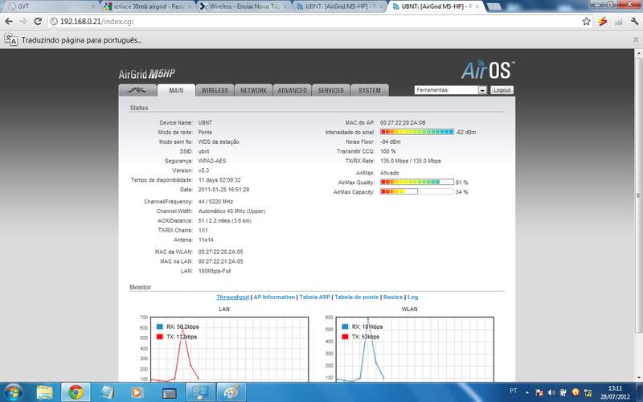Open the Log link
Image resolution: width=643 pixels, height=402 pixels.
[412, 297]
